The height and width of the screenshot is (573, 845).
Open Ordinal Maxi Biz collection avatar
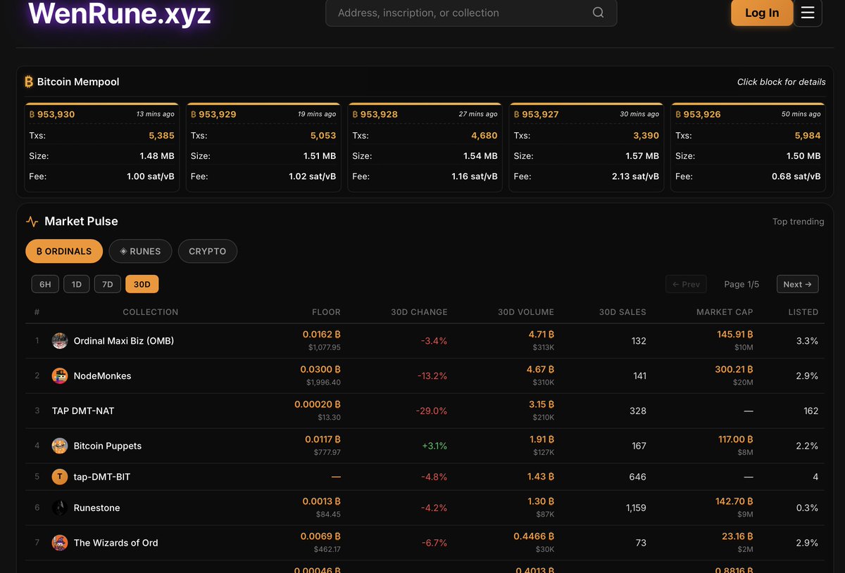pos(60,341)
